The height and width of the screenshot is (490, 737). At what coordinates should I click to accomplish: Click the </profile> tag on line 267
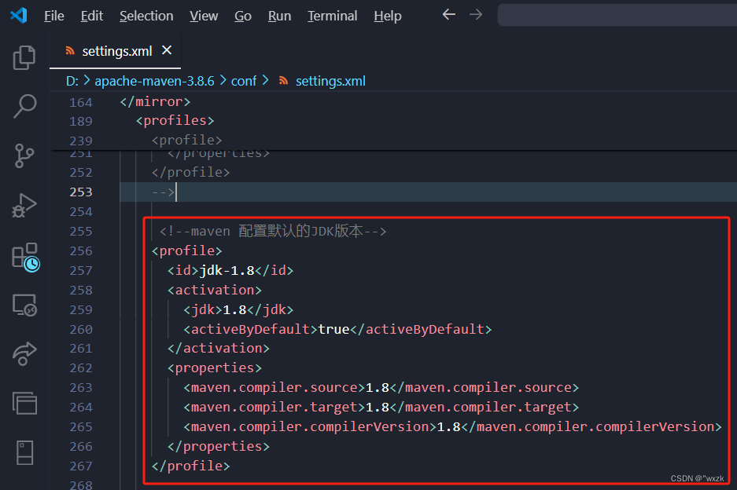click(x=190, y=466)
